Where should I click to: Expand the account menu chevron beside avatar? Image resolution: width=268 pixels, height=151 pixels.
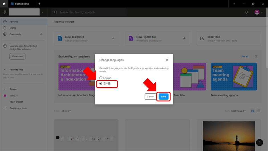[262, 12]
